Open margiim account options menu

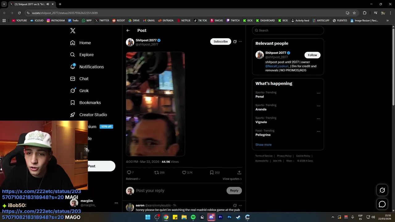pos(116,203)
